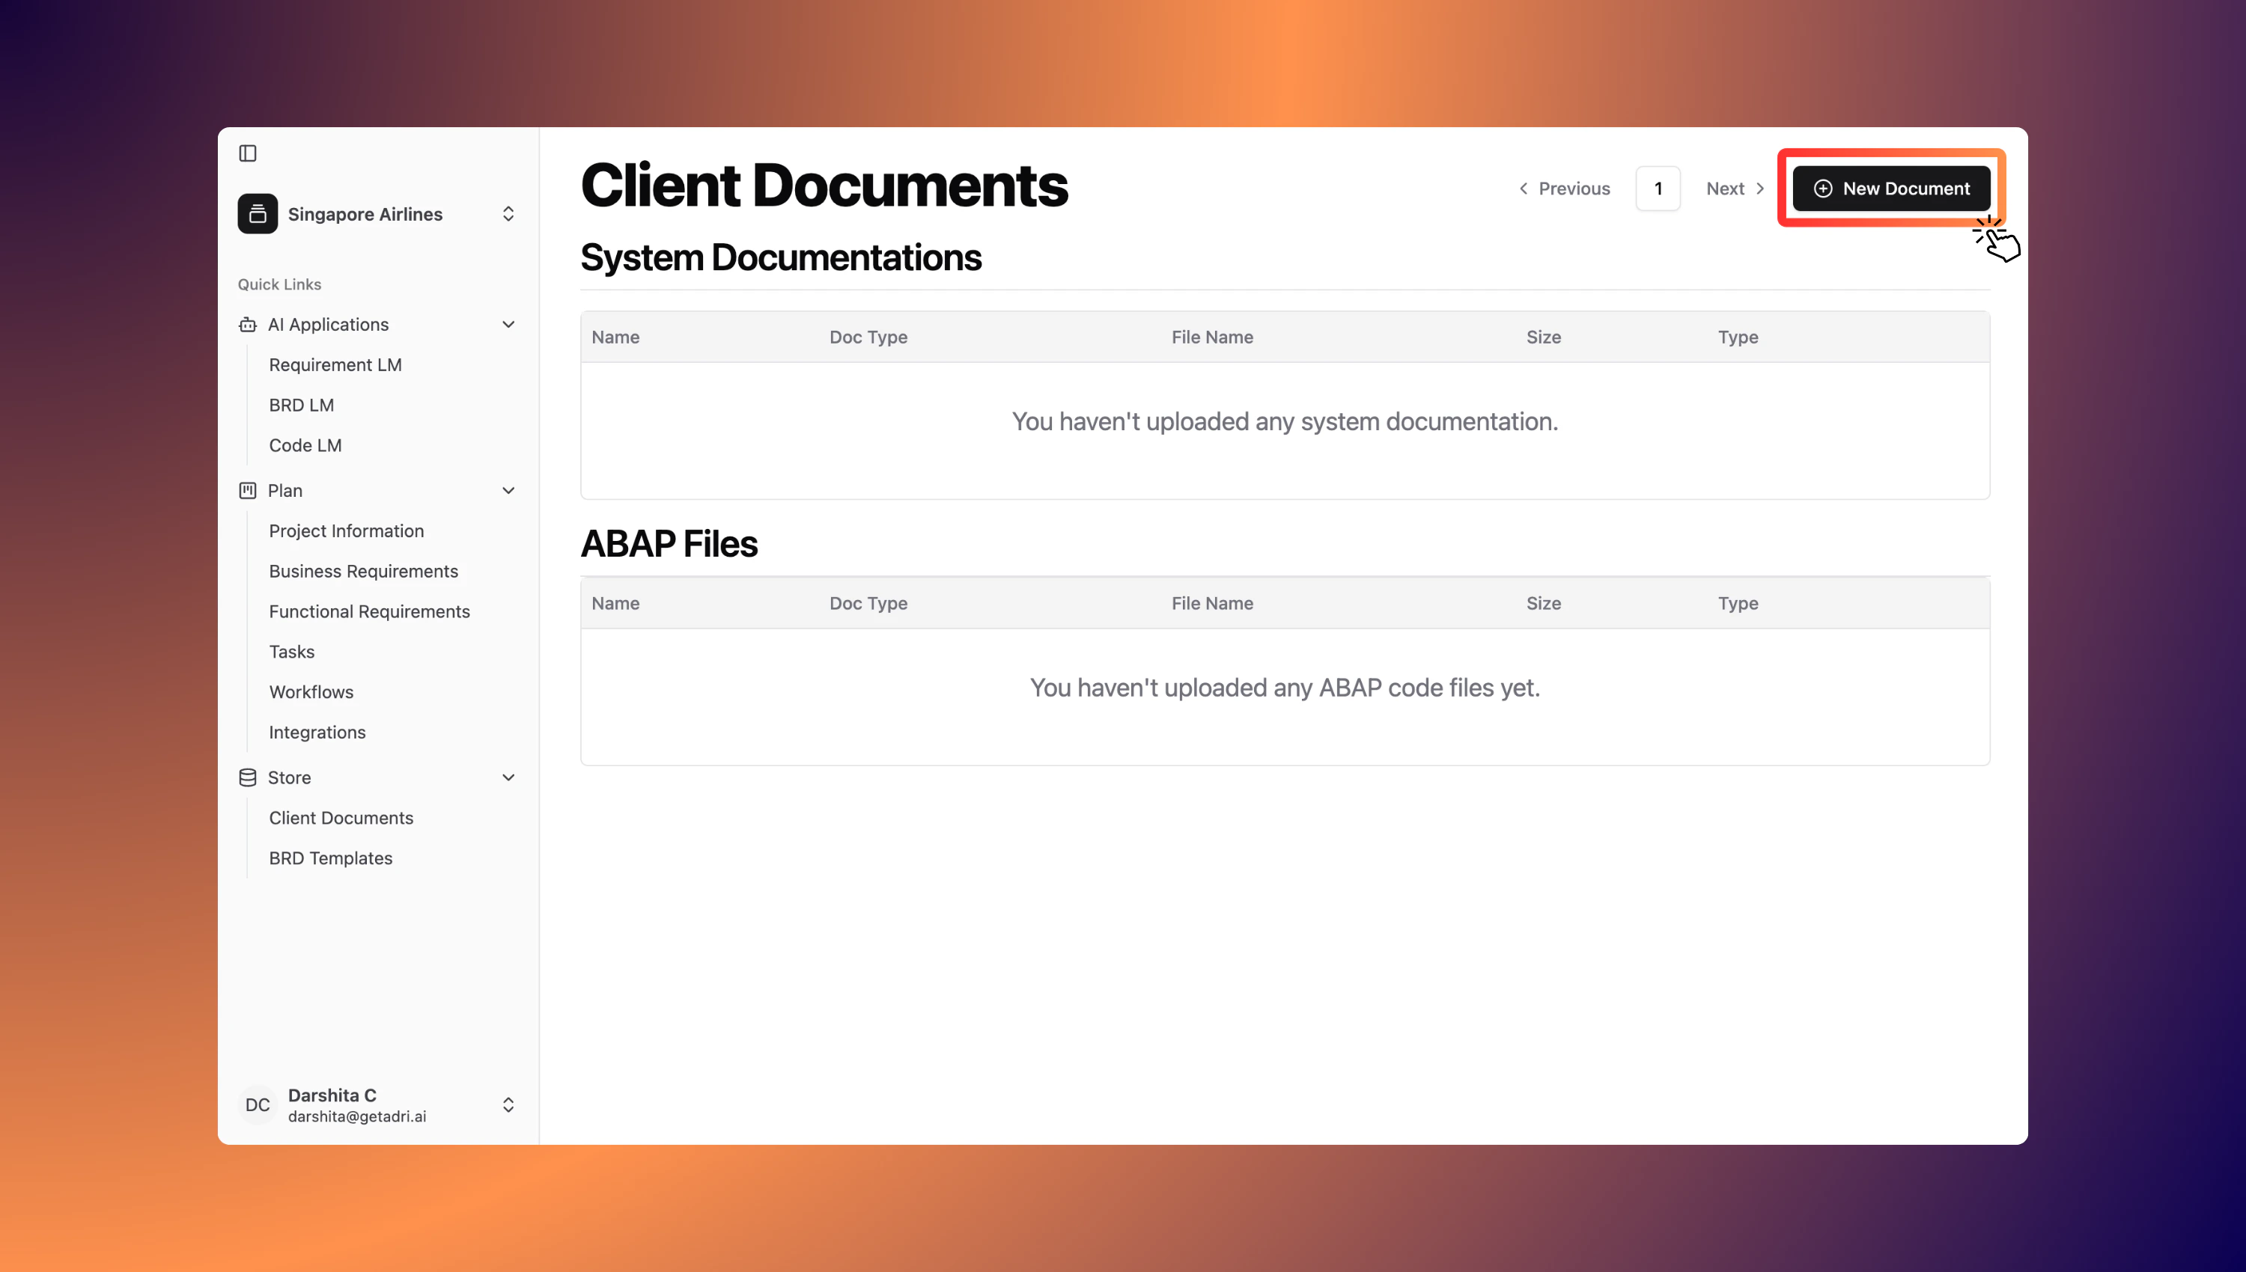The width and height of the screenshot is (2246, 1272).
Task: Click the AI Applications robot icon
Action: point(247,325)
